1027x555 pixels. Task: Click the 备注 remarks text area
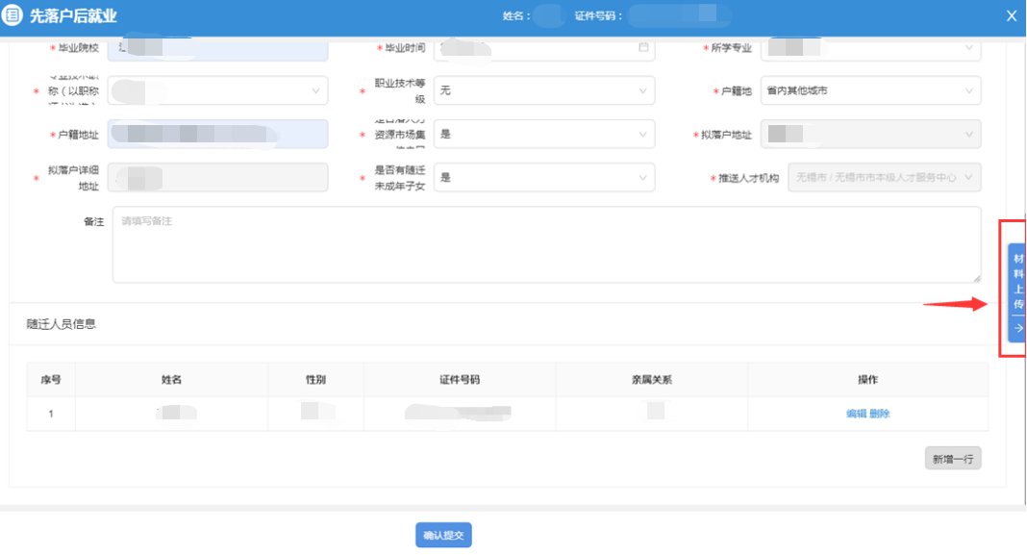click(546, 244)
